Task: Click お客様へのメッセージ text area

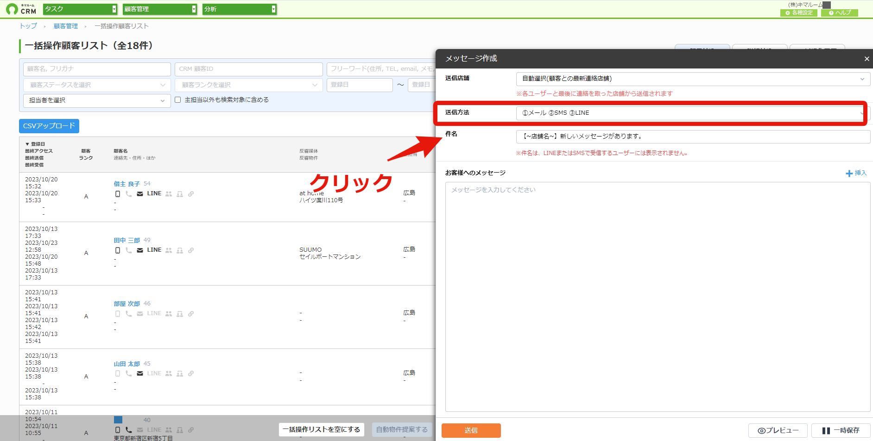Action: point(658,297)
